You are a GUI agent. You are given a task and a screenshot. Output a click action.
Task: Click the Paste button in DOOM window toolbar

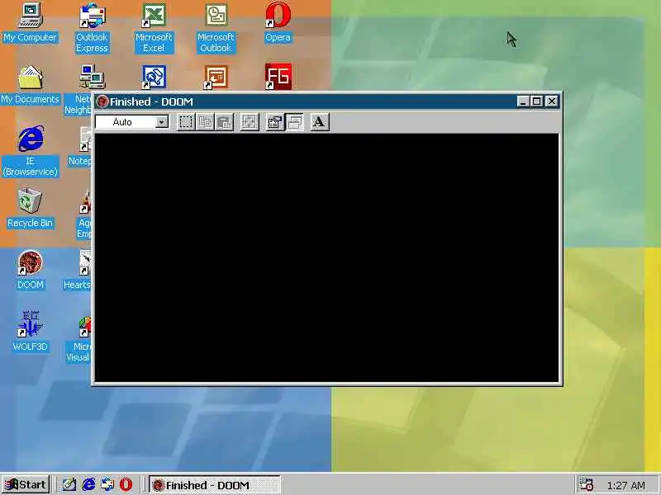225,122
